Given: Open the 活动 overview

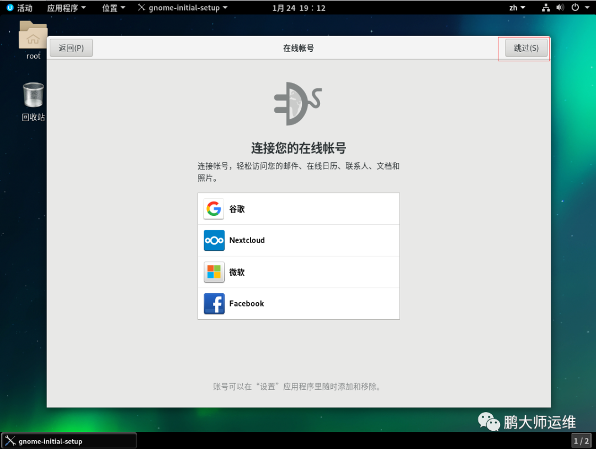Looking at the screenshot, I should point(25,8).
